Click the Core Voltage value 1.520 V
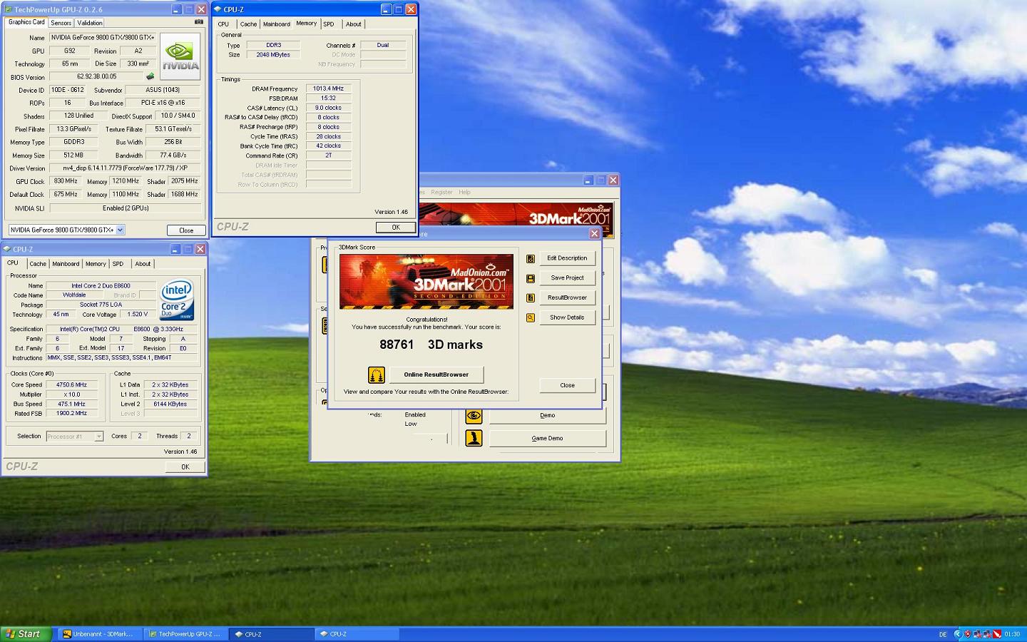The image size is (1027, 642). (x=138, y=314)
